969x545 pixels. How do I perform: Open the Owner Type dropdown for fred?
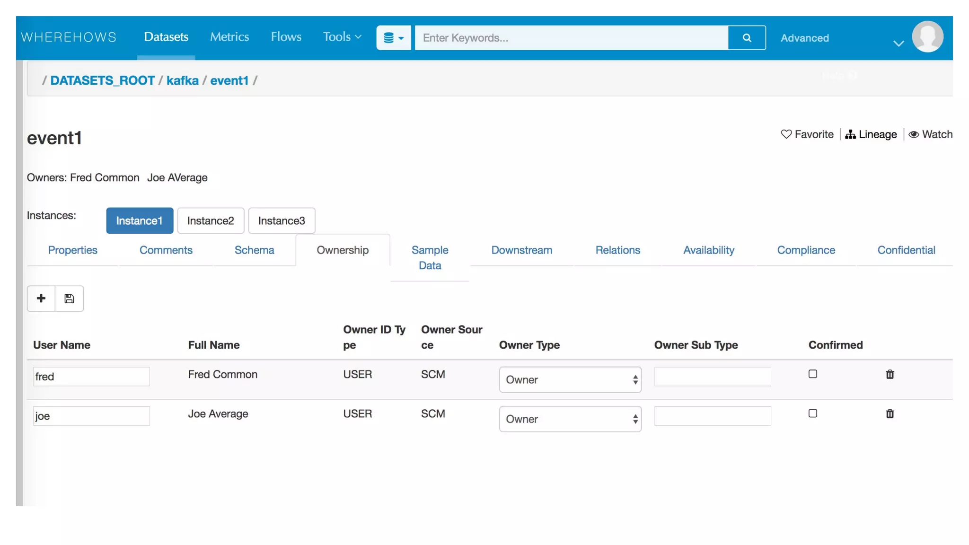point(570,379)
